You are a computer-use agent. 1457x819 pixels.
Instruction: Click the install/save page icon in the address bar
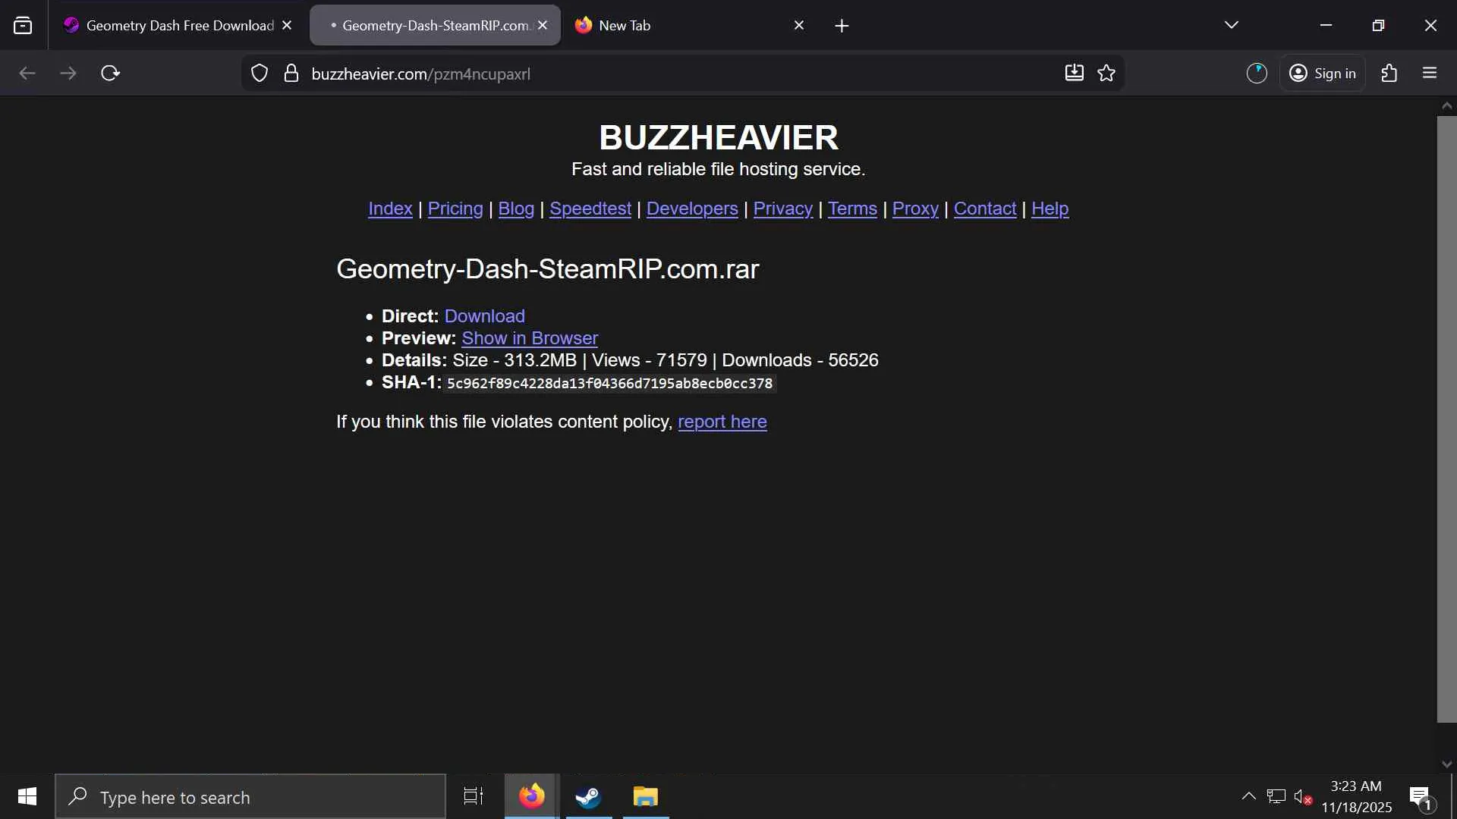pyautogui.click(x=1074, y=74)
